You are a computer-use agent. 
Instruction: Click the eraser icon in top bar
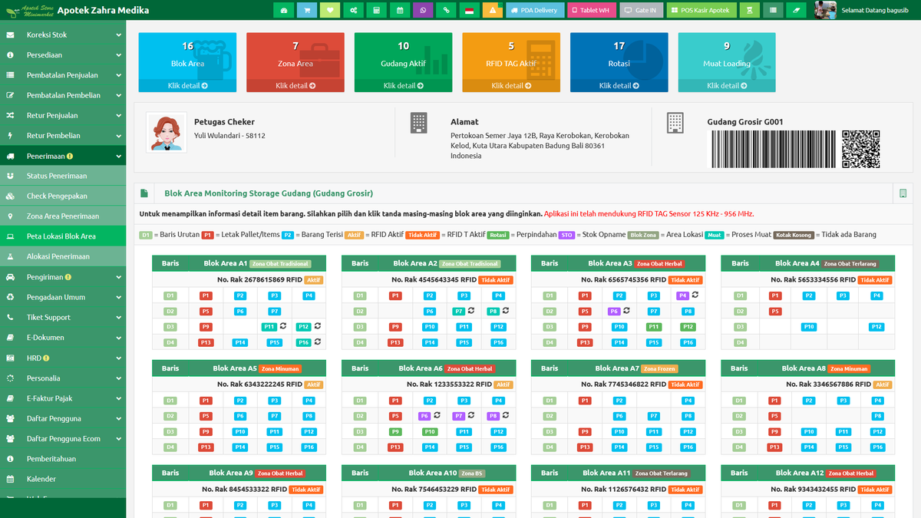[x=797, y=10]
